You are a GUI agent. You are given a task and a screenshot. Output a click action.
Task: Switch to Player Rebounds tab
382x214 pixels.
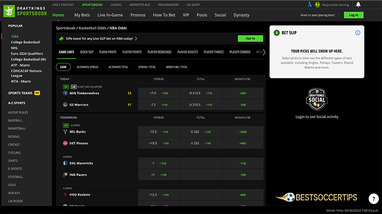pos(159,52)
